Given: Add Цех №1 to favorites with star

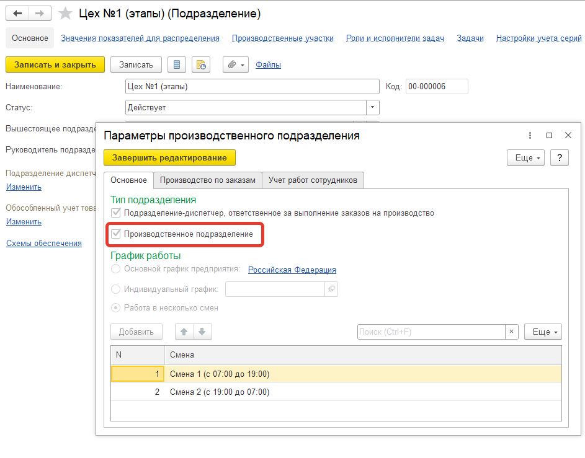Looking at the screenshot, I should (65, 13).
